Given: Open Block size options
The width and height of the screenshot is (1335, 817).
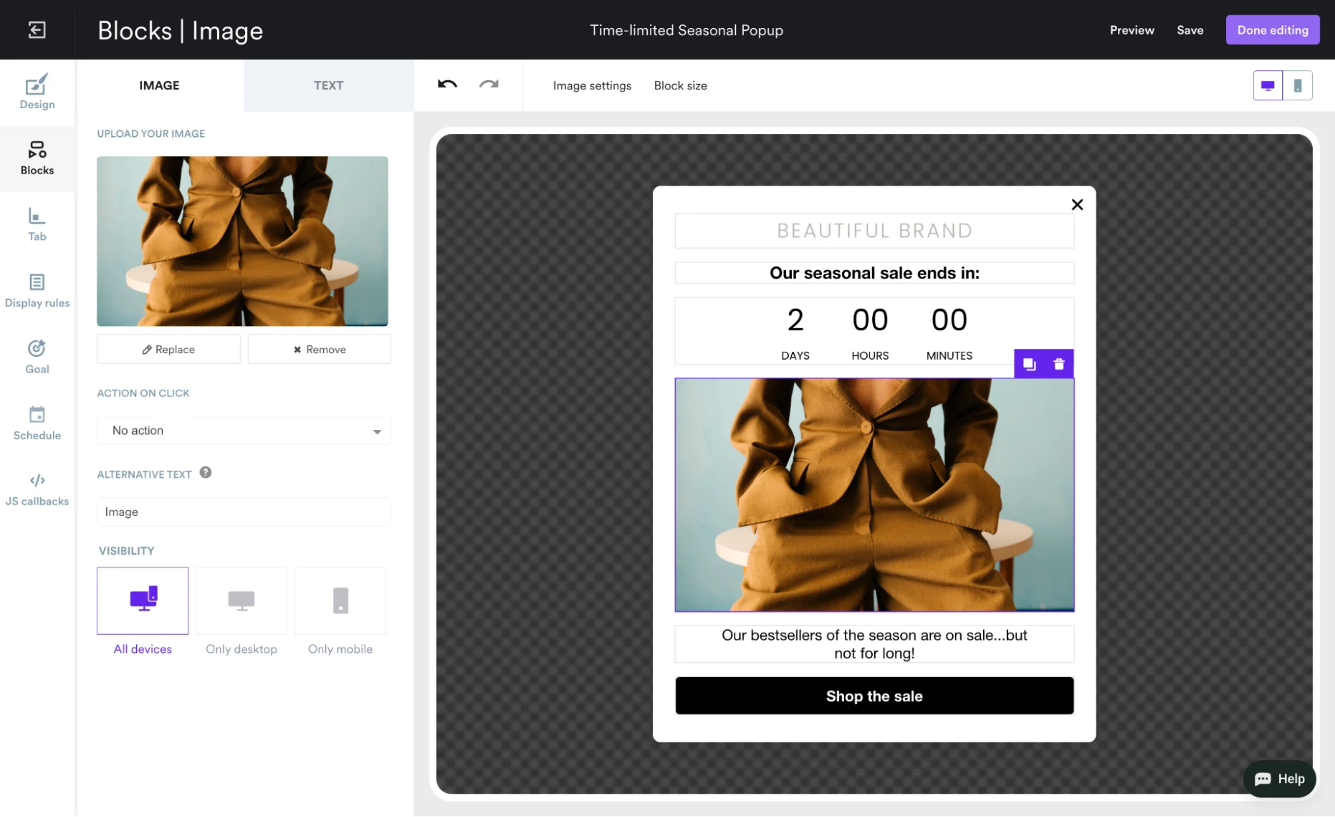Looking at the screenshot, I should tap(680, 85).
